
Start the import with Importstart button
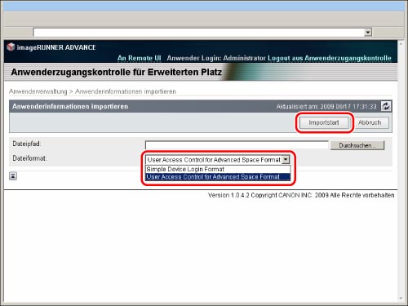coord(324,122)
